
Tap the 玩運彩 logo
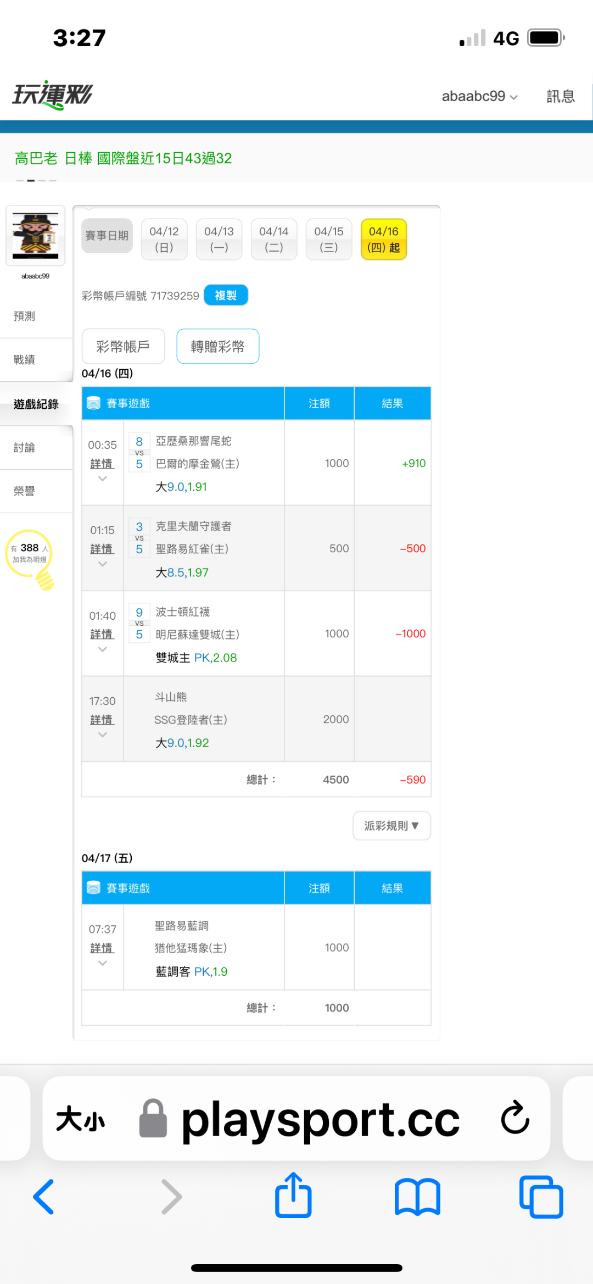point(53,96)
